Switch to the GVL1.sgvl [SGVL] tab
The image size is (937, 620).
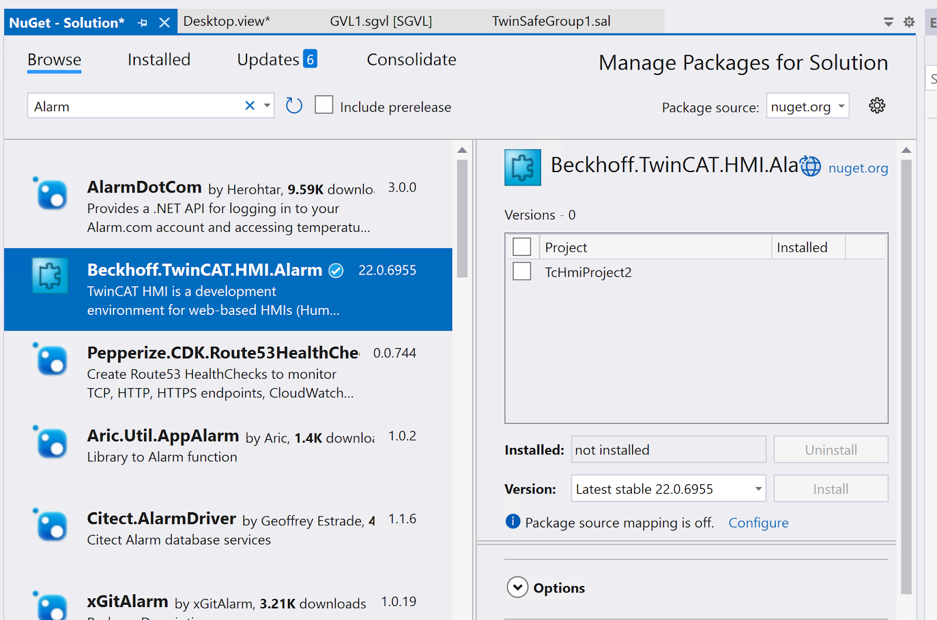(x=381, y=21)
